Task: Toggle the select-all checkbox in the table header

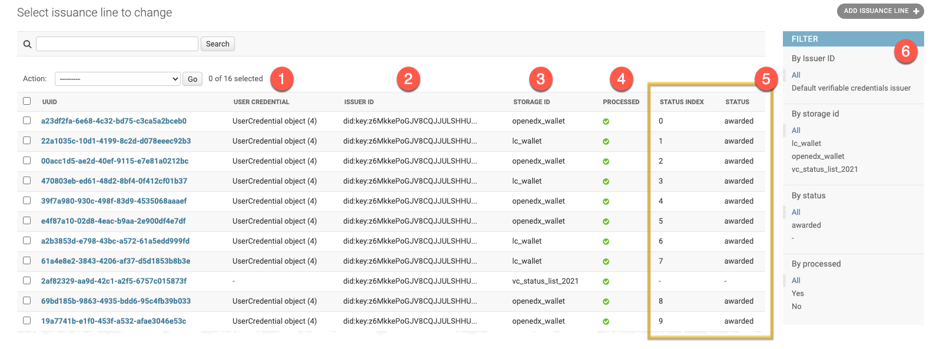Action: (26, 101)
